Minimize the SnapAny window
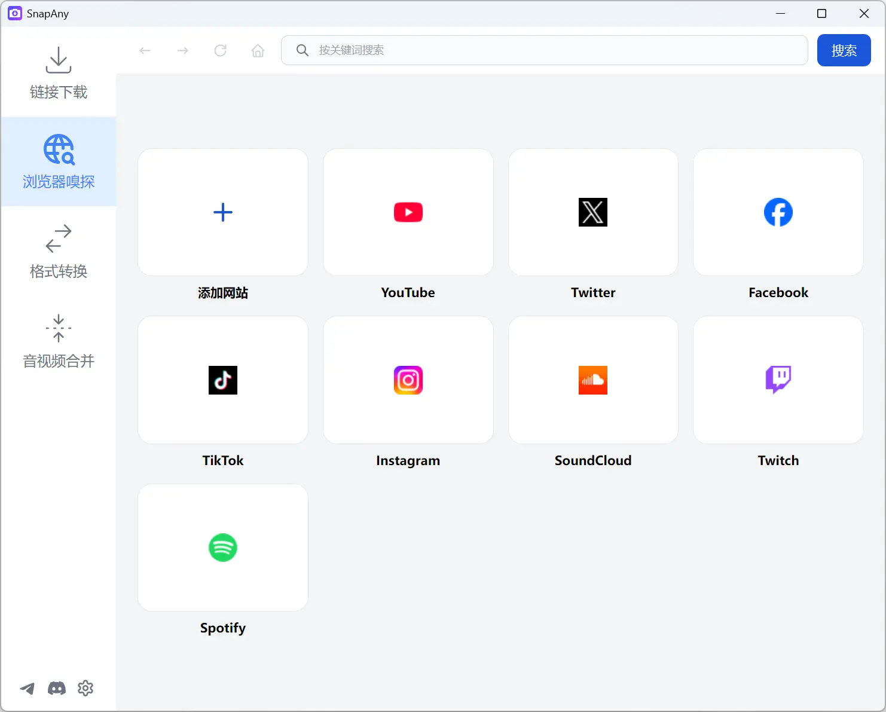This screenshot has height=712, width=886. (x=780, y=13)
